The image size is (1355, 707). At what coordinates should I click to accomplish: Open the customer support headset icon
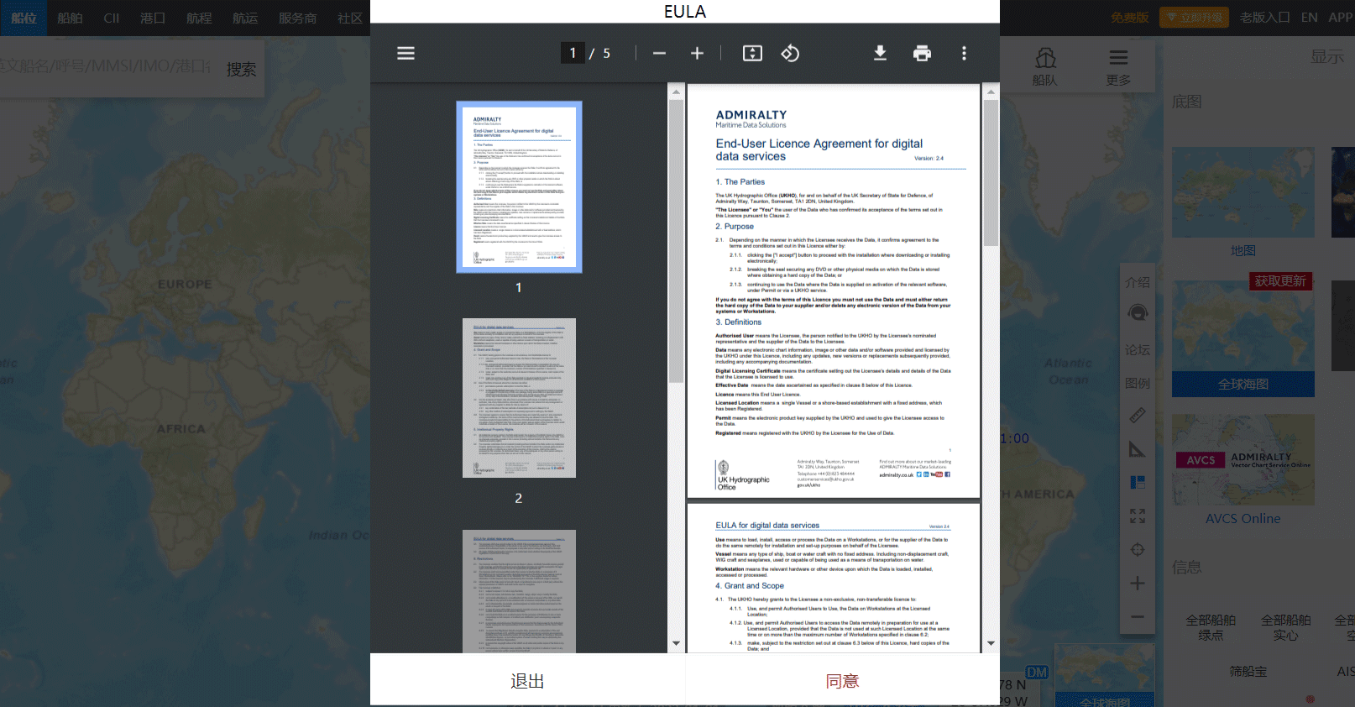click(1138, 313)
